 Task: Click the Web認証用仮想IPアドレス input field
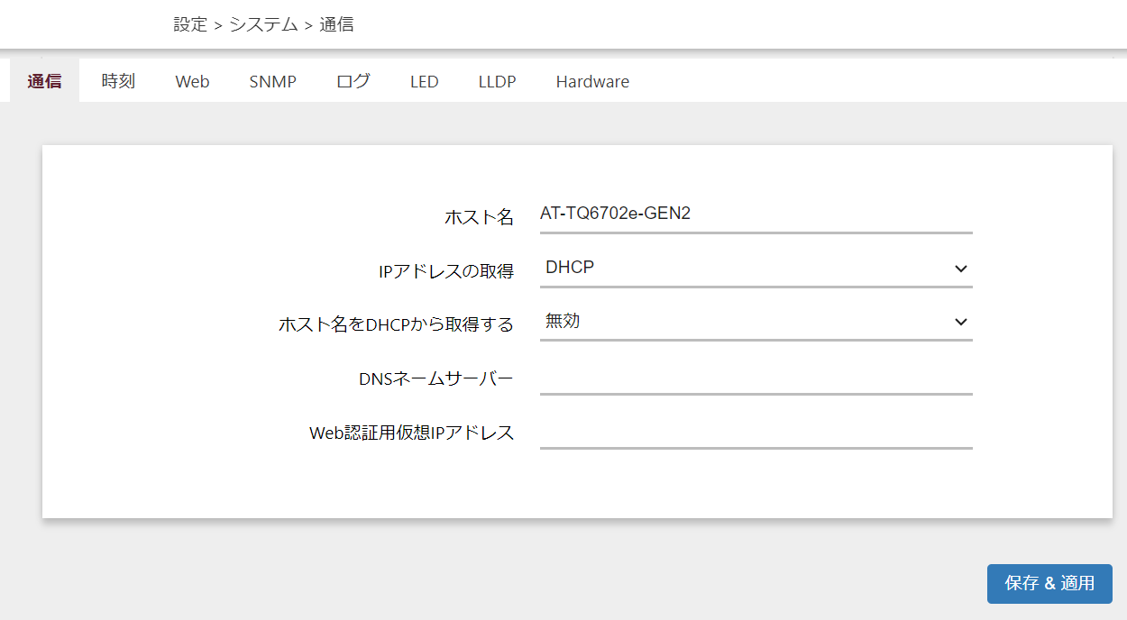coord(756,432)
